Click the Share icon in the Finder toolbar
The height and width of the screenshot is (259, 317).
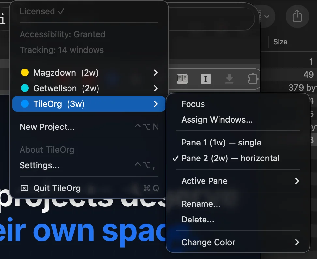pos(297,16)
